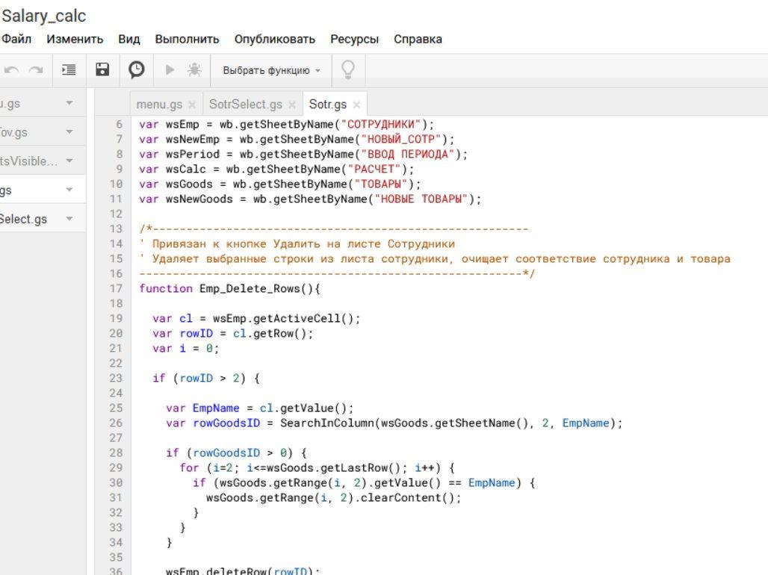
Task: Open current project triggers clock icon
Action: pyautogui.click(x=136, y=69)
